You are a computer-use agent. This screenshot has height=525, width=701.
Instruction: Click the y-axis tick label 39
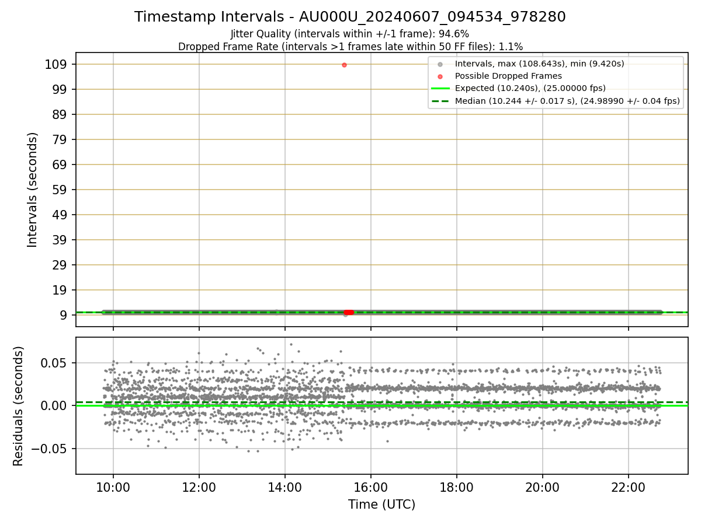pyautogui.click(x=60, y=240)
